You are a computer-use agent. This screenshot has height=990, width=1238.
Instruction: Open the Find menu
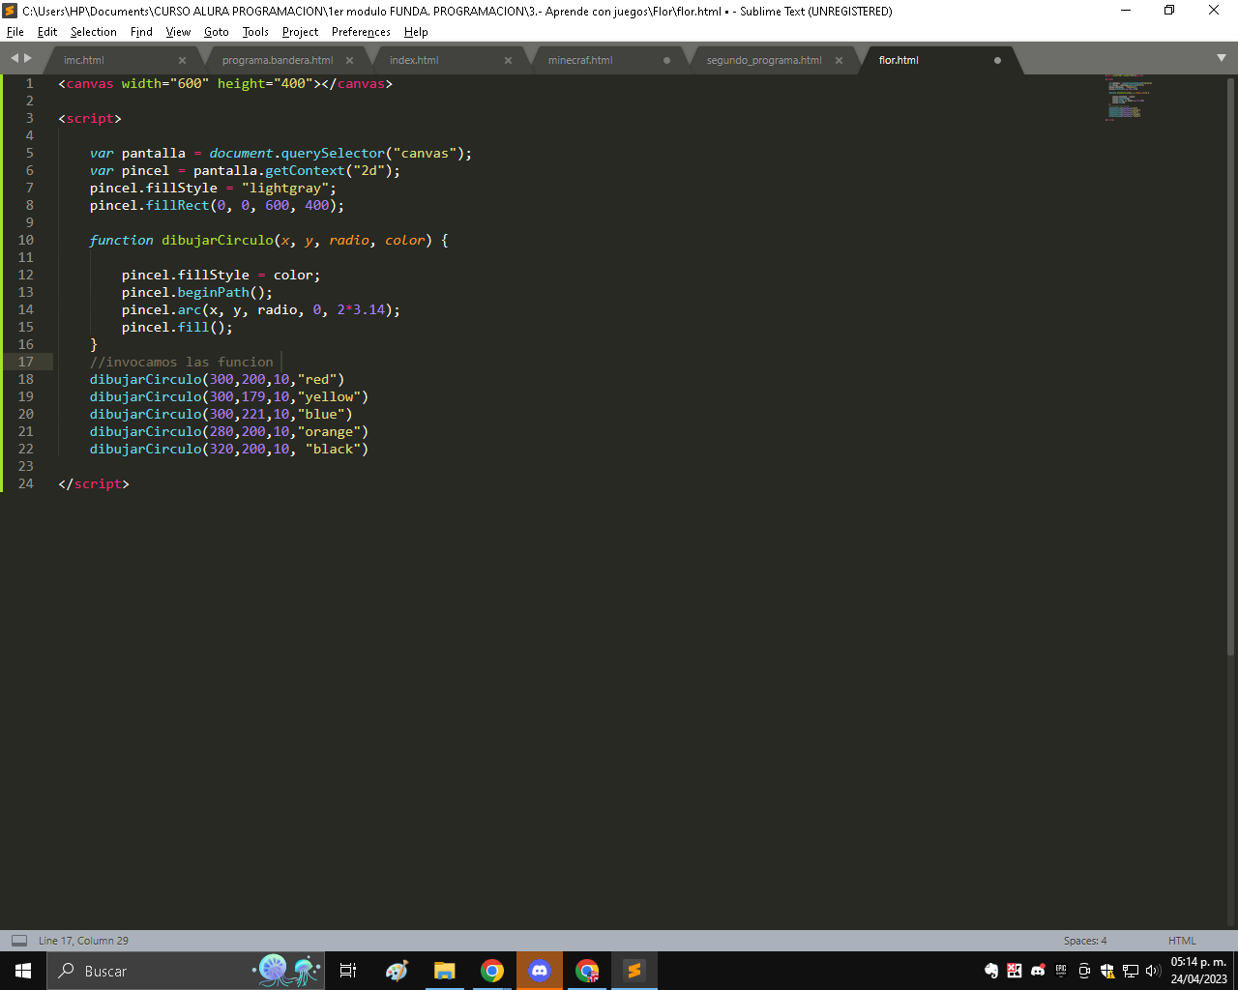[x=141, y=32]
